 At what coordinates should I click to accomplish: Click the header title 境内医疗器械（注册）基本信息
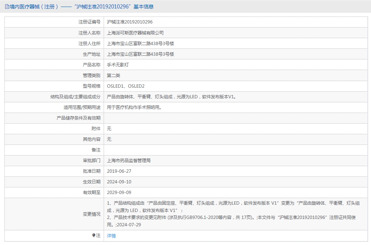(82, 7)
